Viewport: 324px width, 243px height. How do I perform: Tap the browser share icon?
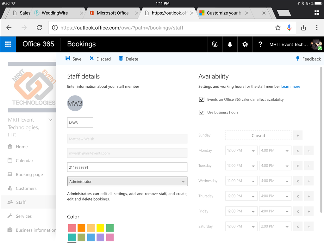click(x=303, y=28)
